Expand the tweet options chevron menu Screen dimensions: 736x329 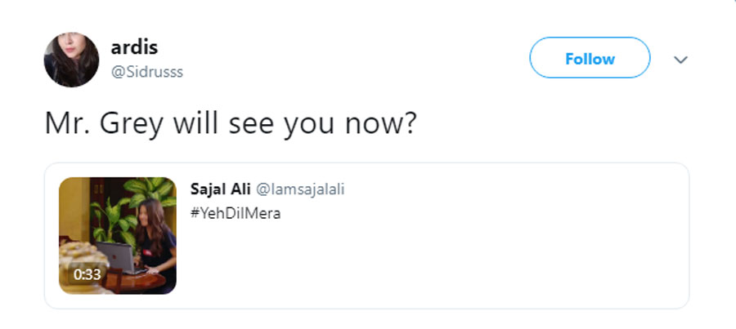tap(680, 60)
